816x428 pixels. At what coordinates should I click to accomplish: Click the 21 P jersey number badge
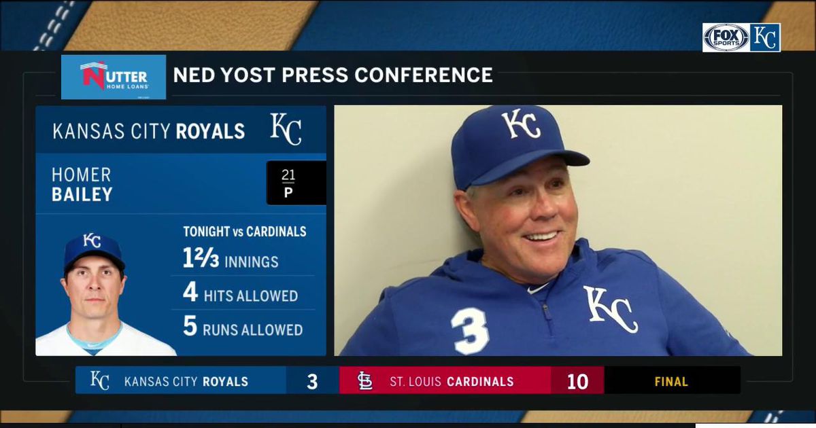(x=288, y=183)
